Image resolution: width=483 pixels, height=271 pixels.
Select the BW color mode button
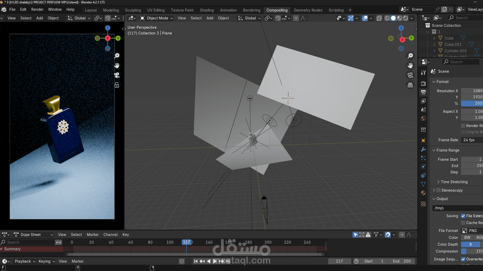pos(467,237)
